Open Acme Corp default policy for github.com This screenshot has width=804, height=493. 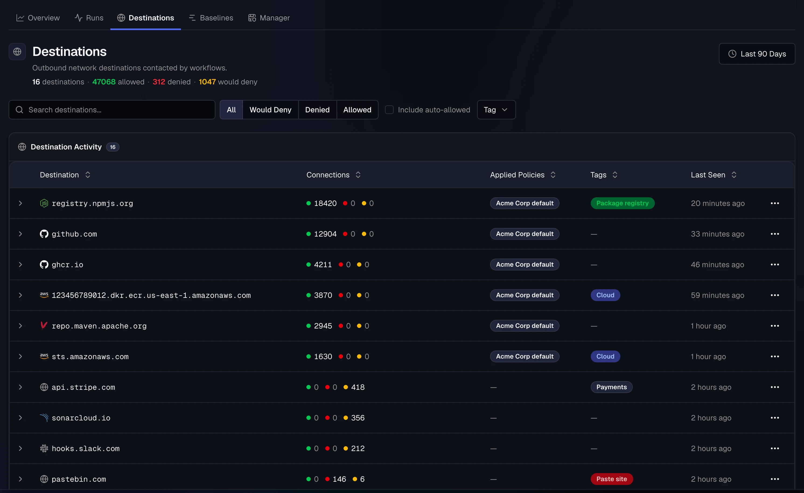pos(525,234)
